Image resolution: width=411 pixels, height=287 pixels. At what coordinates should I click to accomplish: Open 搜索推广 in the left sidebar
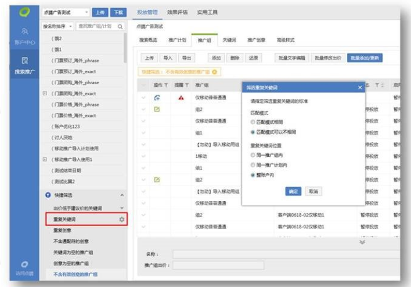point(24,65)
